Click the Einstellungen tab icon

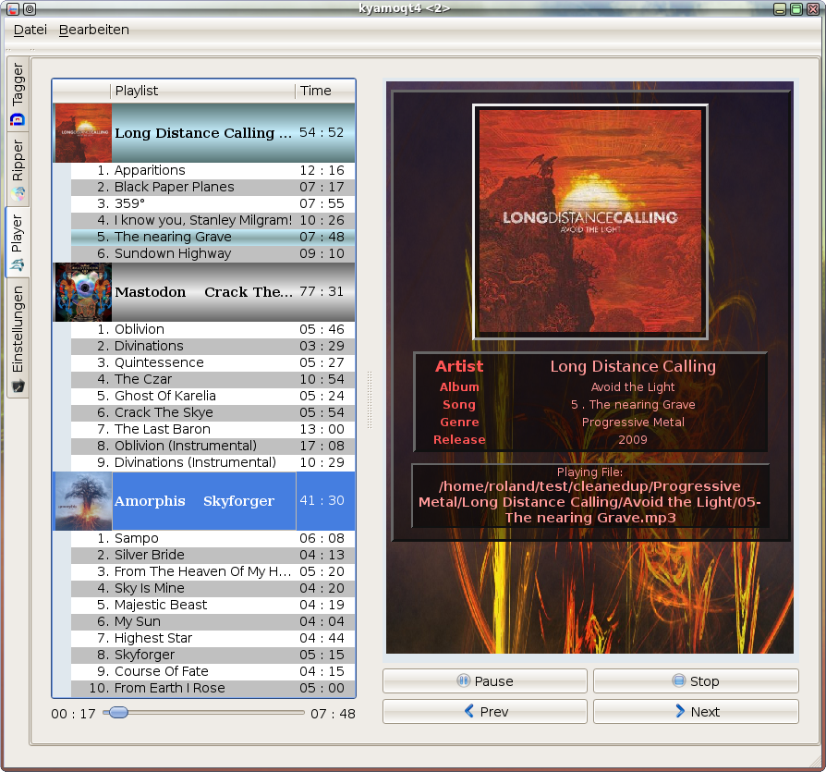point(18,385)
